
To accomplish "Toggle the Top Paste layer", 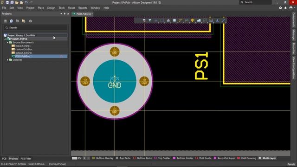I will tap(123, 158).
